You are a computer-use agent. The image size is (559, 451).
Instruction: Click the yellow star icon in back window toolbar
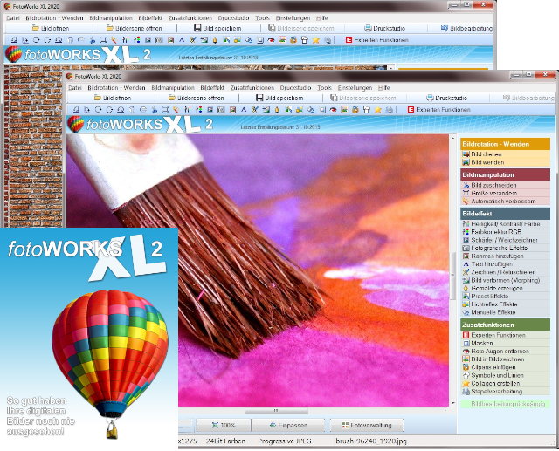coord(316,40)
